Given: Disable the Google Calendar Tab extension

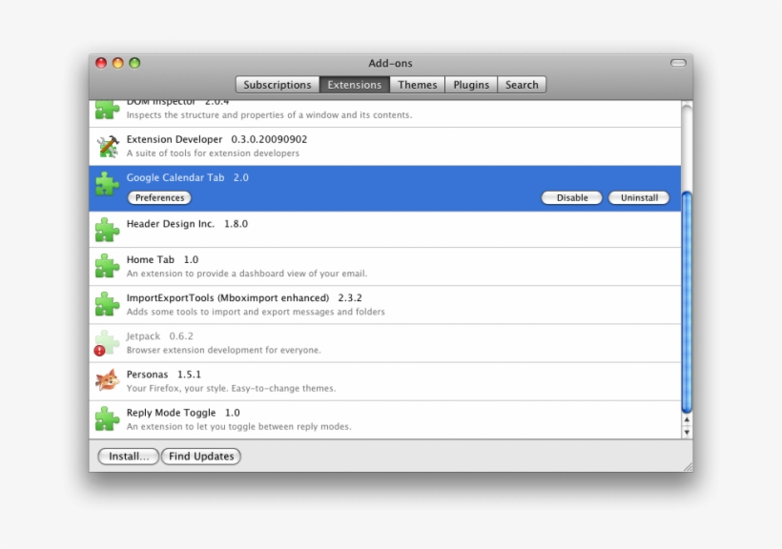Looking at the screenshot, I should tap(572, 198).
